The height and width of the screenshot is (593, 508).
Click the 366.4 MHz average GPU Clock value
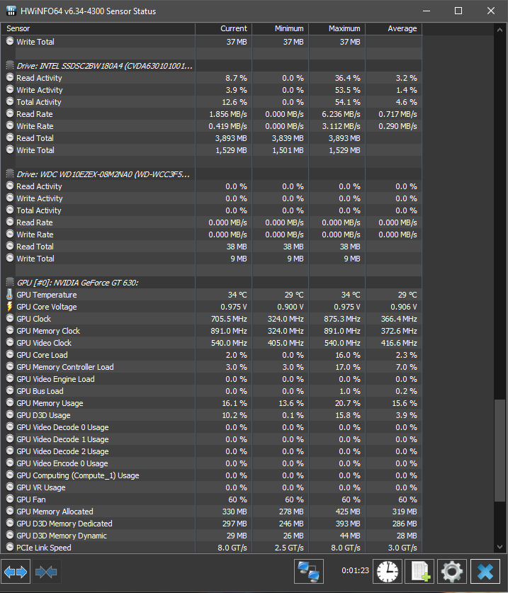pos(399,319)
